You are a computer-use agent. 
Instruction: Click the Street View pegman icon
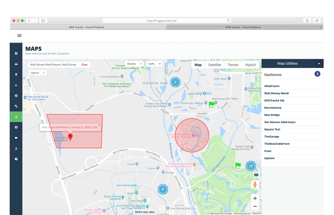(255, 184)
